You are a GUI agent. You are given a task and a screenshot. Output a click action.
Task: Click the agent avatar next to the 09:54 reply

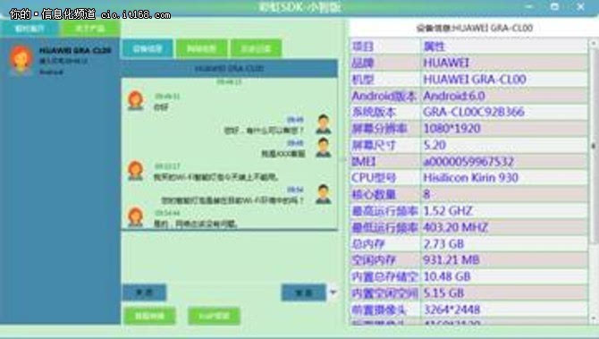point(323,194)
